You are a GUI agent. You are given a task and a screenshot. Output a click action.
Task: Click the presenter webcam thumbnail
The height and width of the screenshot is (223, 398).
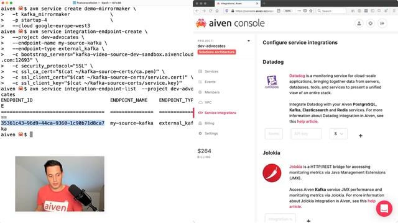pos(60,184)
